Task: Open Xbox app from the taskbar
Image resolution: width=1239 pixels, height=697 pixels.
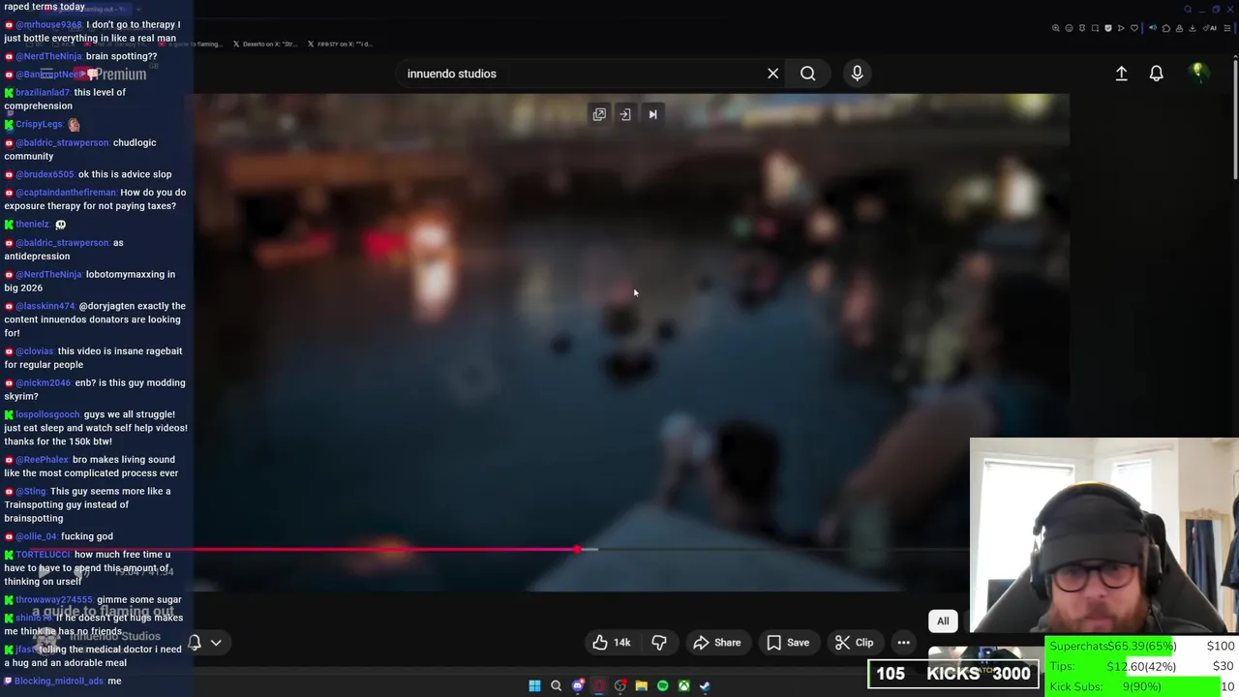Action: (683, 685)
